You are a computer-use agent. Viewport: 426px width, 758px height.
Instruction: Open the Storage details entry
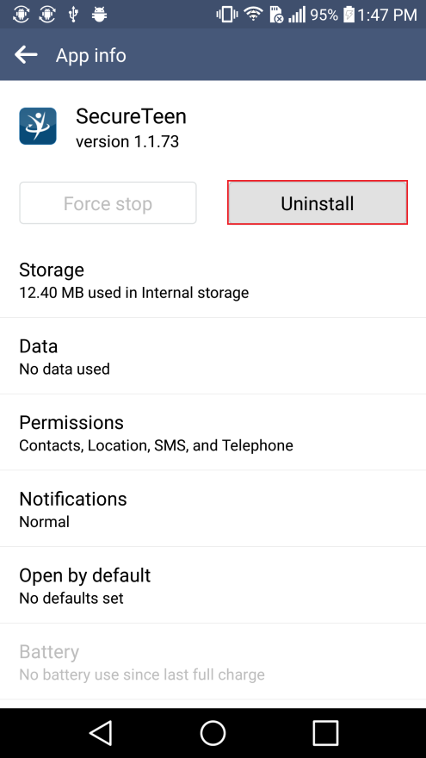(x=213, y=280)
